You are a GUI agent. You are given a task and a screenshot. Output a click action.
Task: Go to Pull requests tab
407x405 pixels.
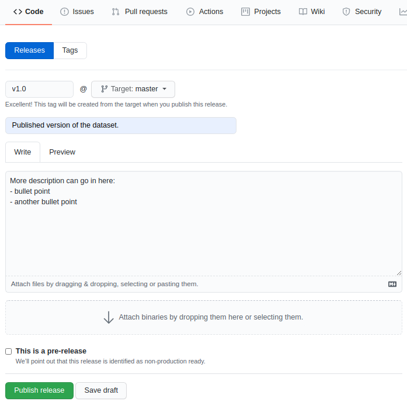(x=140, y=12)
